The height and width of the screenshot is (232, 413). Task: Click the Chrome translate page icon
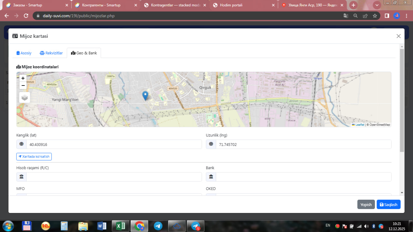(346, 16)
